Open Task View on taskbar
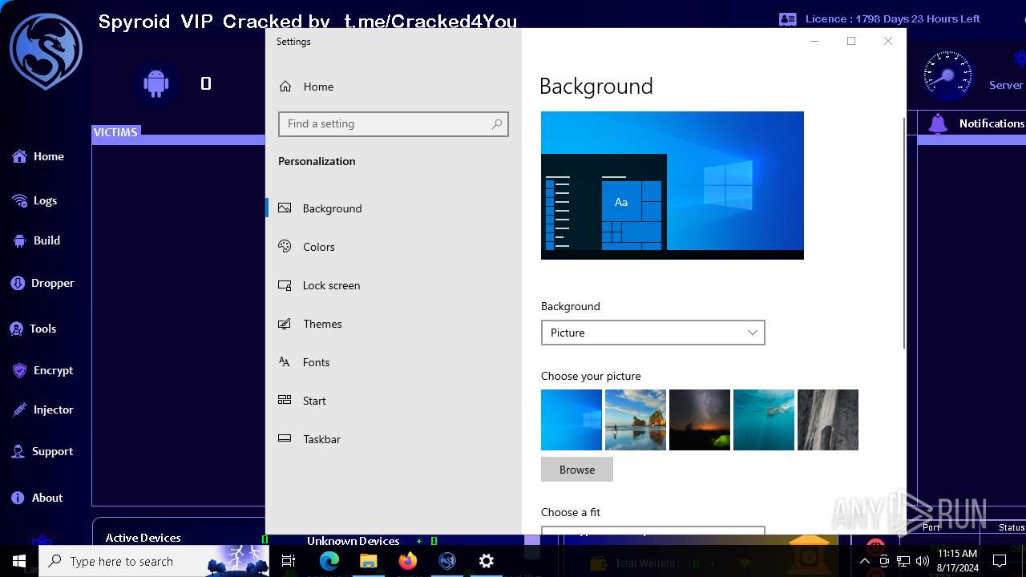Image resolution: width=1026 pixels, height=577 pixels. pos(289,561)
